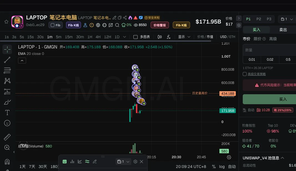Open the note with sparkle icon
Viewport: 296px width, 171px height.
111,25
